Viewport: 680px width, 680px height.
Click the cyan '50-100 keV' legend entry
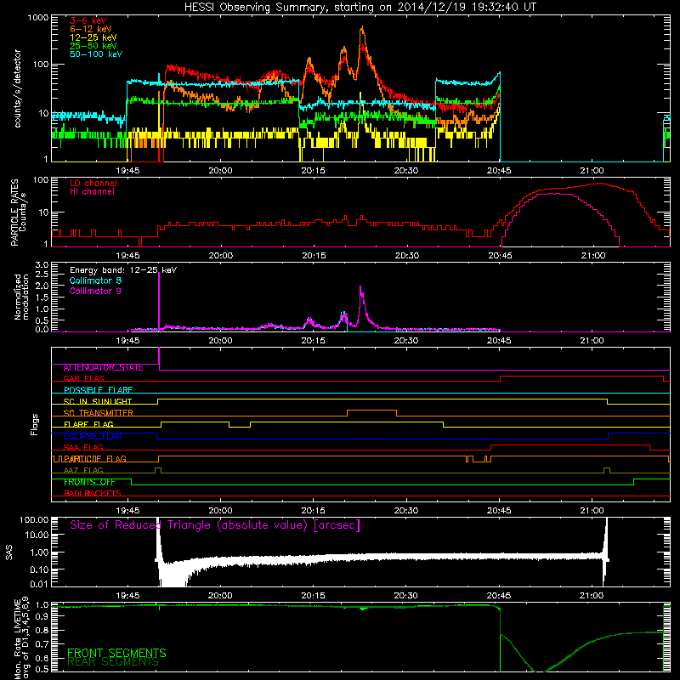(x=95, y=54)
